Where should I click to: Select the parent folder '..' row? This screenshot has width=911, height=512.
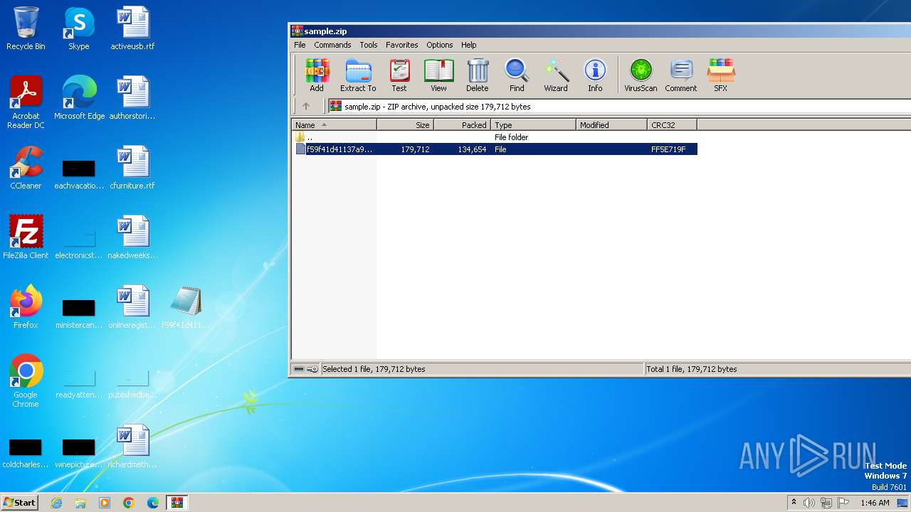tap(494, 137)
